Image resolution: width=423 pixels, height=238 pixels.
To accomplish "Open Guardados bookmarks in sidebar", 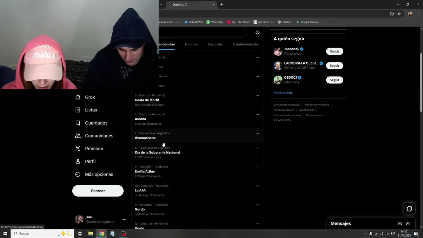I will click(x=92, y=123).
